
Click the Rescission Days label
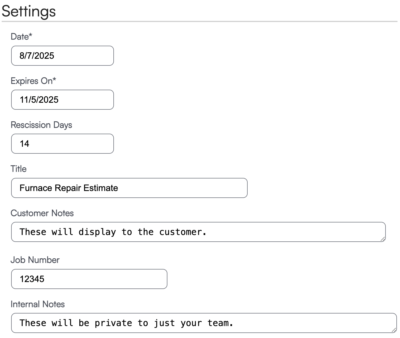click(41, 125)
